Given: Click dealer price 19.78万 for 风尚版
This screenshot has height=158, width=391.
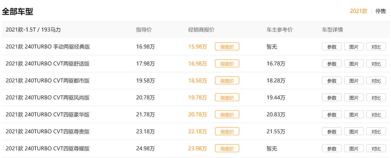Looking at the screenshot, I should coord(198,98).
